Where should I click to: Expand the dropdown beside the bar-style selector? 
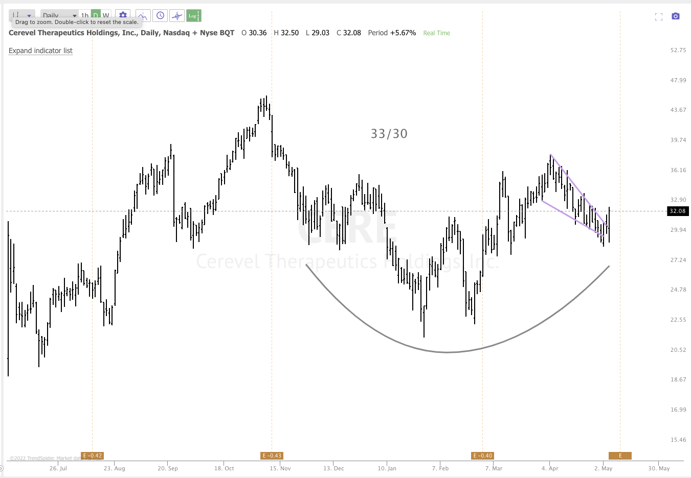pos(29,15)
